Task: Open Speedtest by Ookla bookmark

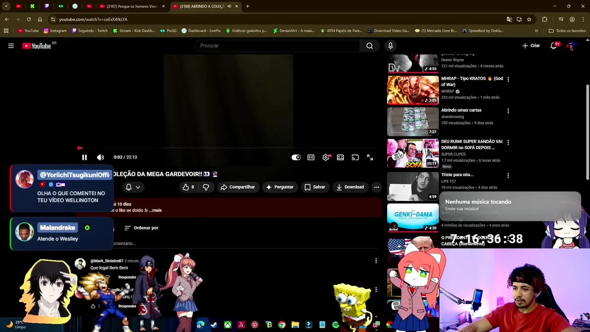Action: [x=483, y=31]
